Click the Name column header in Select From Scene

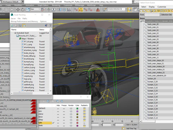pyautogui.click(x=142, y=18)
